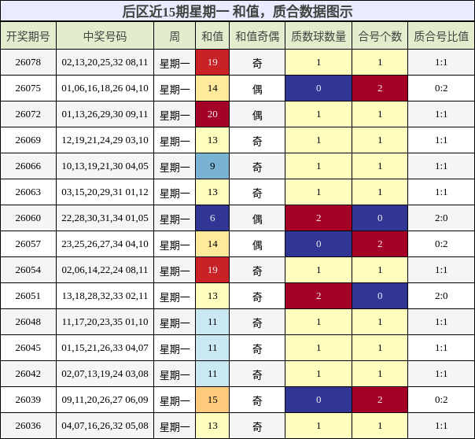Select winning numbers 02,07,13,19,24 03,08
The width and height of the screenshot is (475, 439).
105,374
